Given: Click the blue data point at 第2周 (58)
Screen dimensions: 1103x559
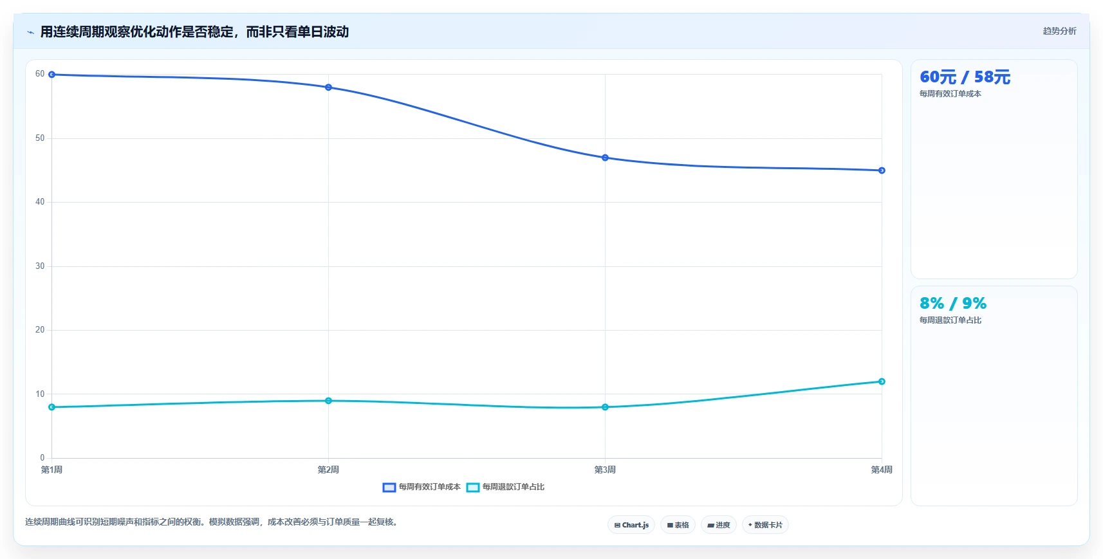Looking at the screenshot, I should click(328, 87).
